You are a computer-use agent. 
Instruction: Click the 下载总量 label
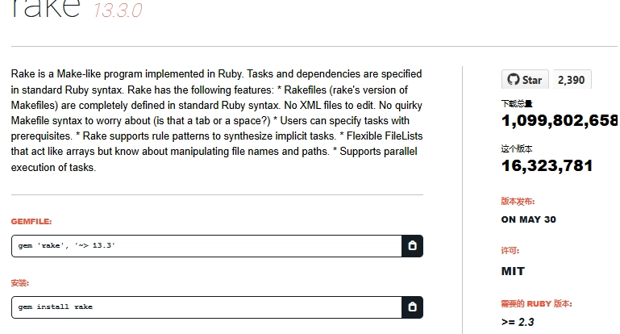(x=517, y=104)
